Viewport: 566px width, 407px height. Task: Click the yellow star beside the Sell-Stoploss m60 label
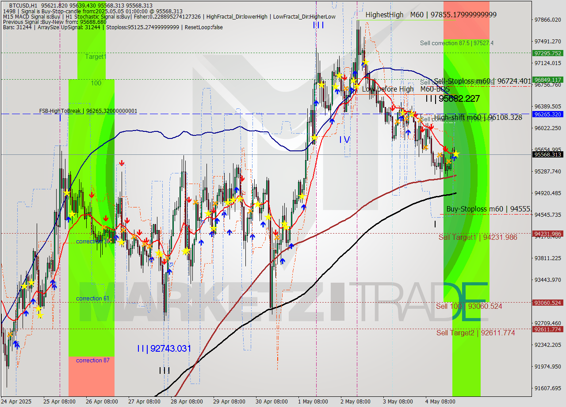pyautogui.click(x=412, y=114)
